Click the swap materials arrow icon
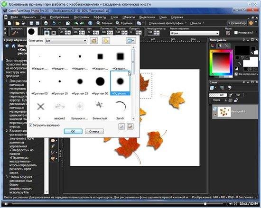Viewport: 261px width, 208px height. tap(240, 63)
